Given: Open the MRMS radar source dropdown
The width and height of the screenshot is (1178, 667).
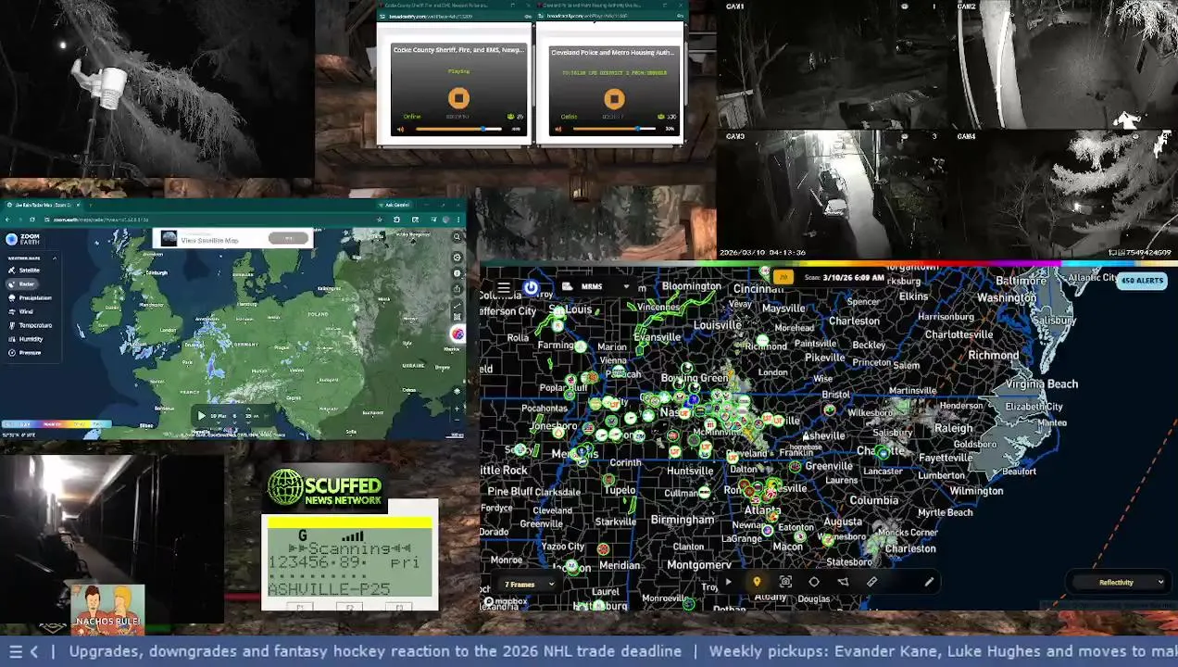Looking at the screenshot, I should [596, 286].
